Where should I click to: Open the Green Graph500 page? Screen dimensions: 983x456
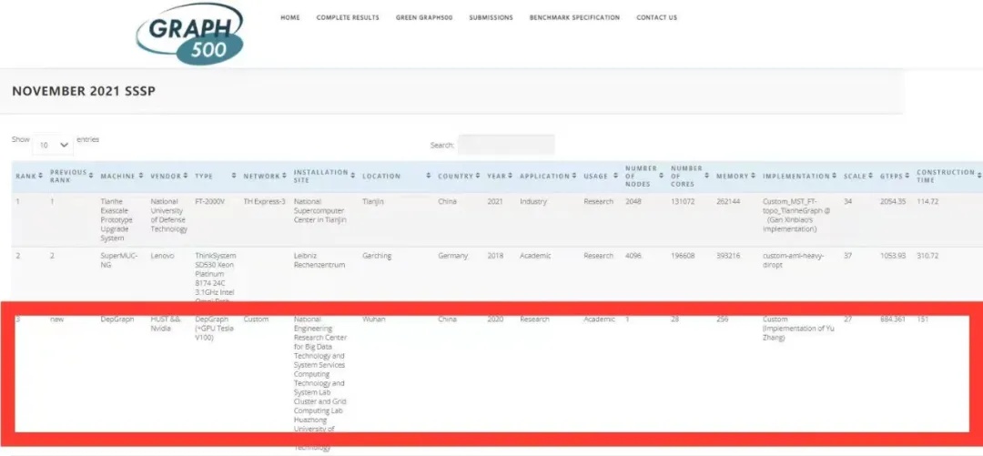(x=424, y=17)
